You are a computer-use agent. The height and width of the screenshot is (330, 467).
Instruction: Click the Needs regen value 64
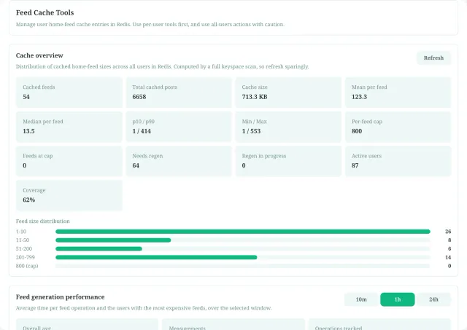[136, 165]
